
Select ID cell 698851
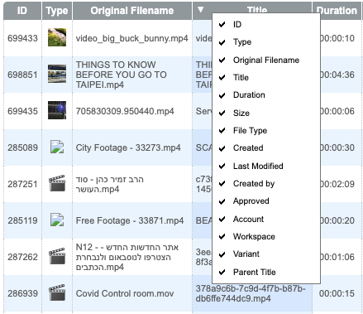point(22,75)
